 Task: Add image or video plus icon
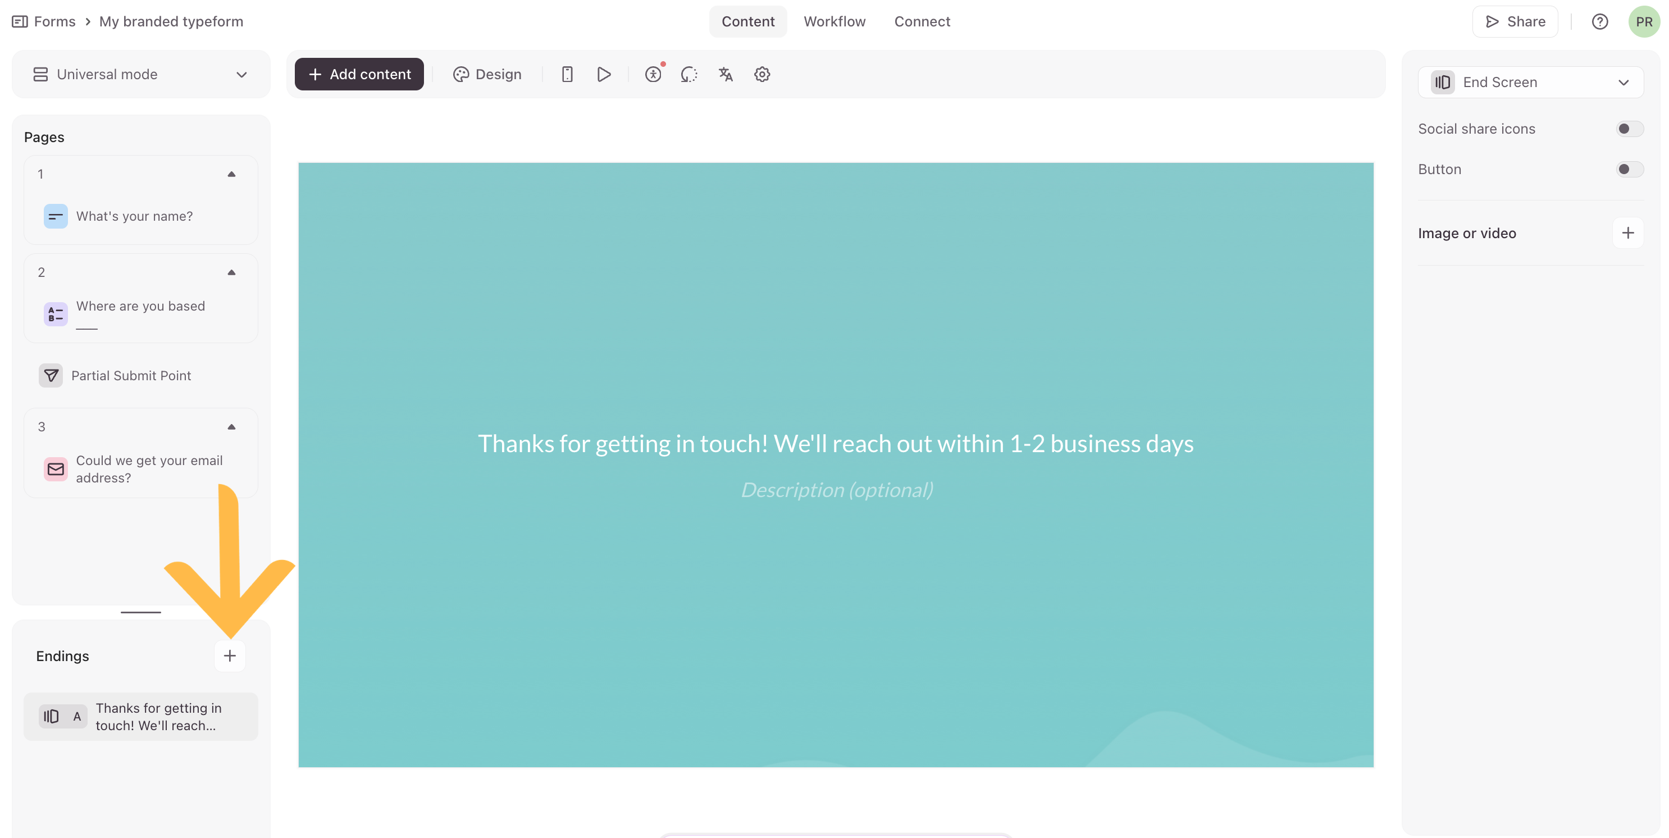(1627, 233)
